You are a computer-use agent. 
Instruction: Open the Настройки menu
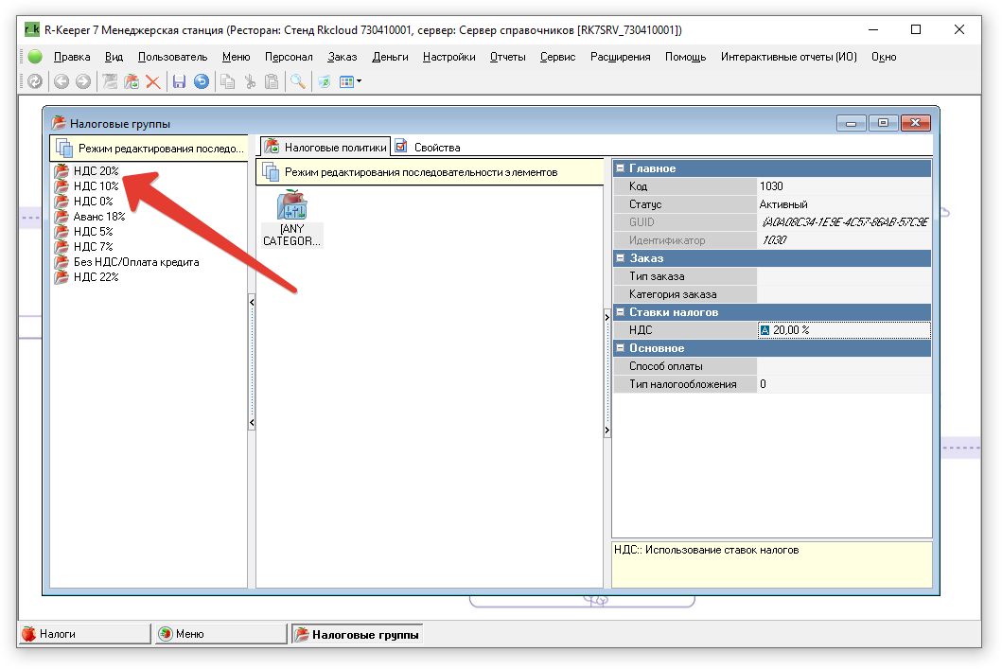pos(448,57)
